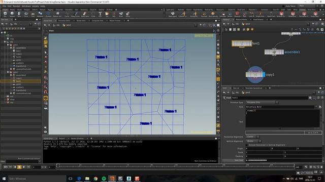The height and width of the screenshot is (182, 325).
Task: Open the Primitive Type dropdown
Action: pyautogui.click(x=262, y=102)
